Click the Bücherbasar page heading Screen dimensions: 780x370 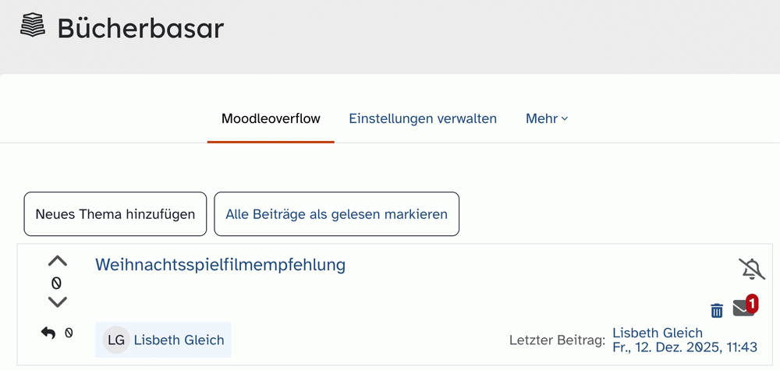pos(140,29)
